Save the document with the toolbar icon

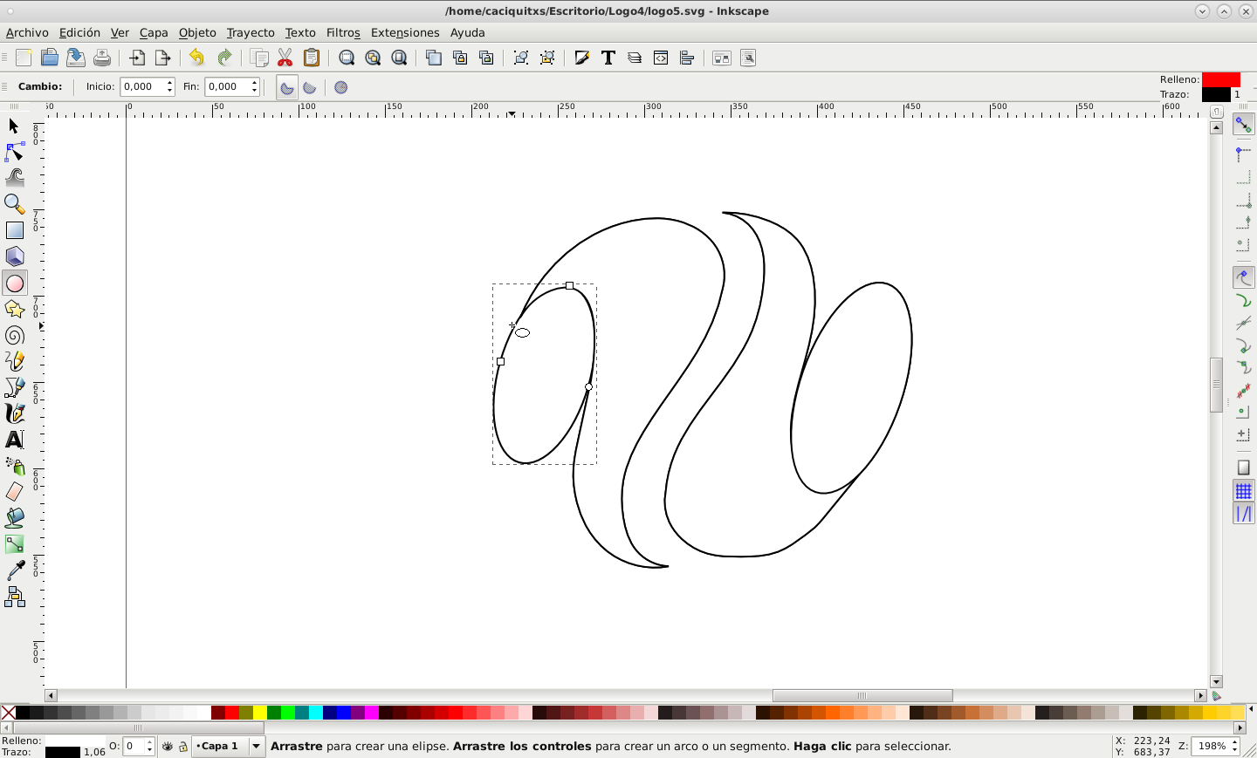click(x=76, y=58)
